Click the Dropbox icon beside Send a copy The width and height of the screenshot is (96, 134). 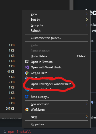pos(27,97)
